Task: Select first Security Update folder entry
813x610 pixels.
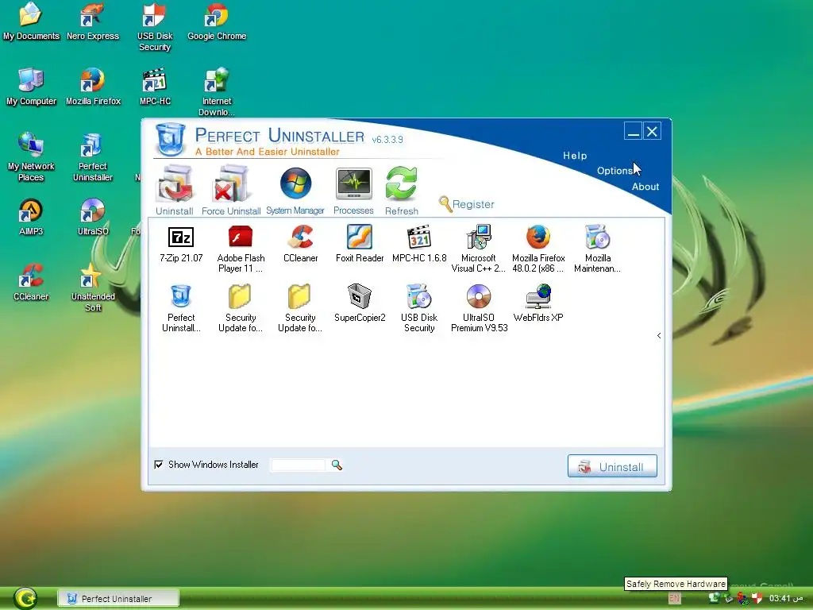Action: click(240, 308)
